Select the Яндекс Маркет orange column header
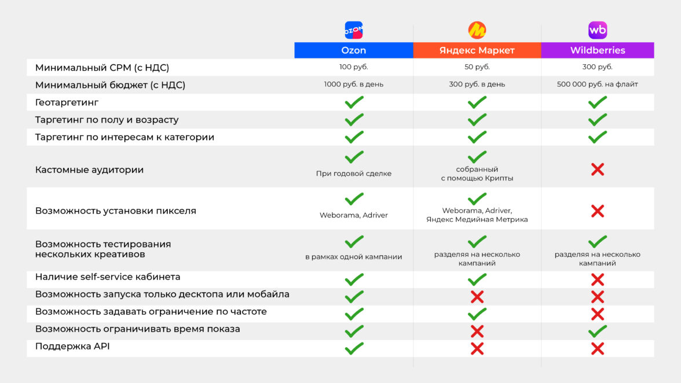681x383 pixels. tap(477, 50)
